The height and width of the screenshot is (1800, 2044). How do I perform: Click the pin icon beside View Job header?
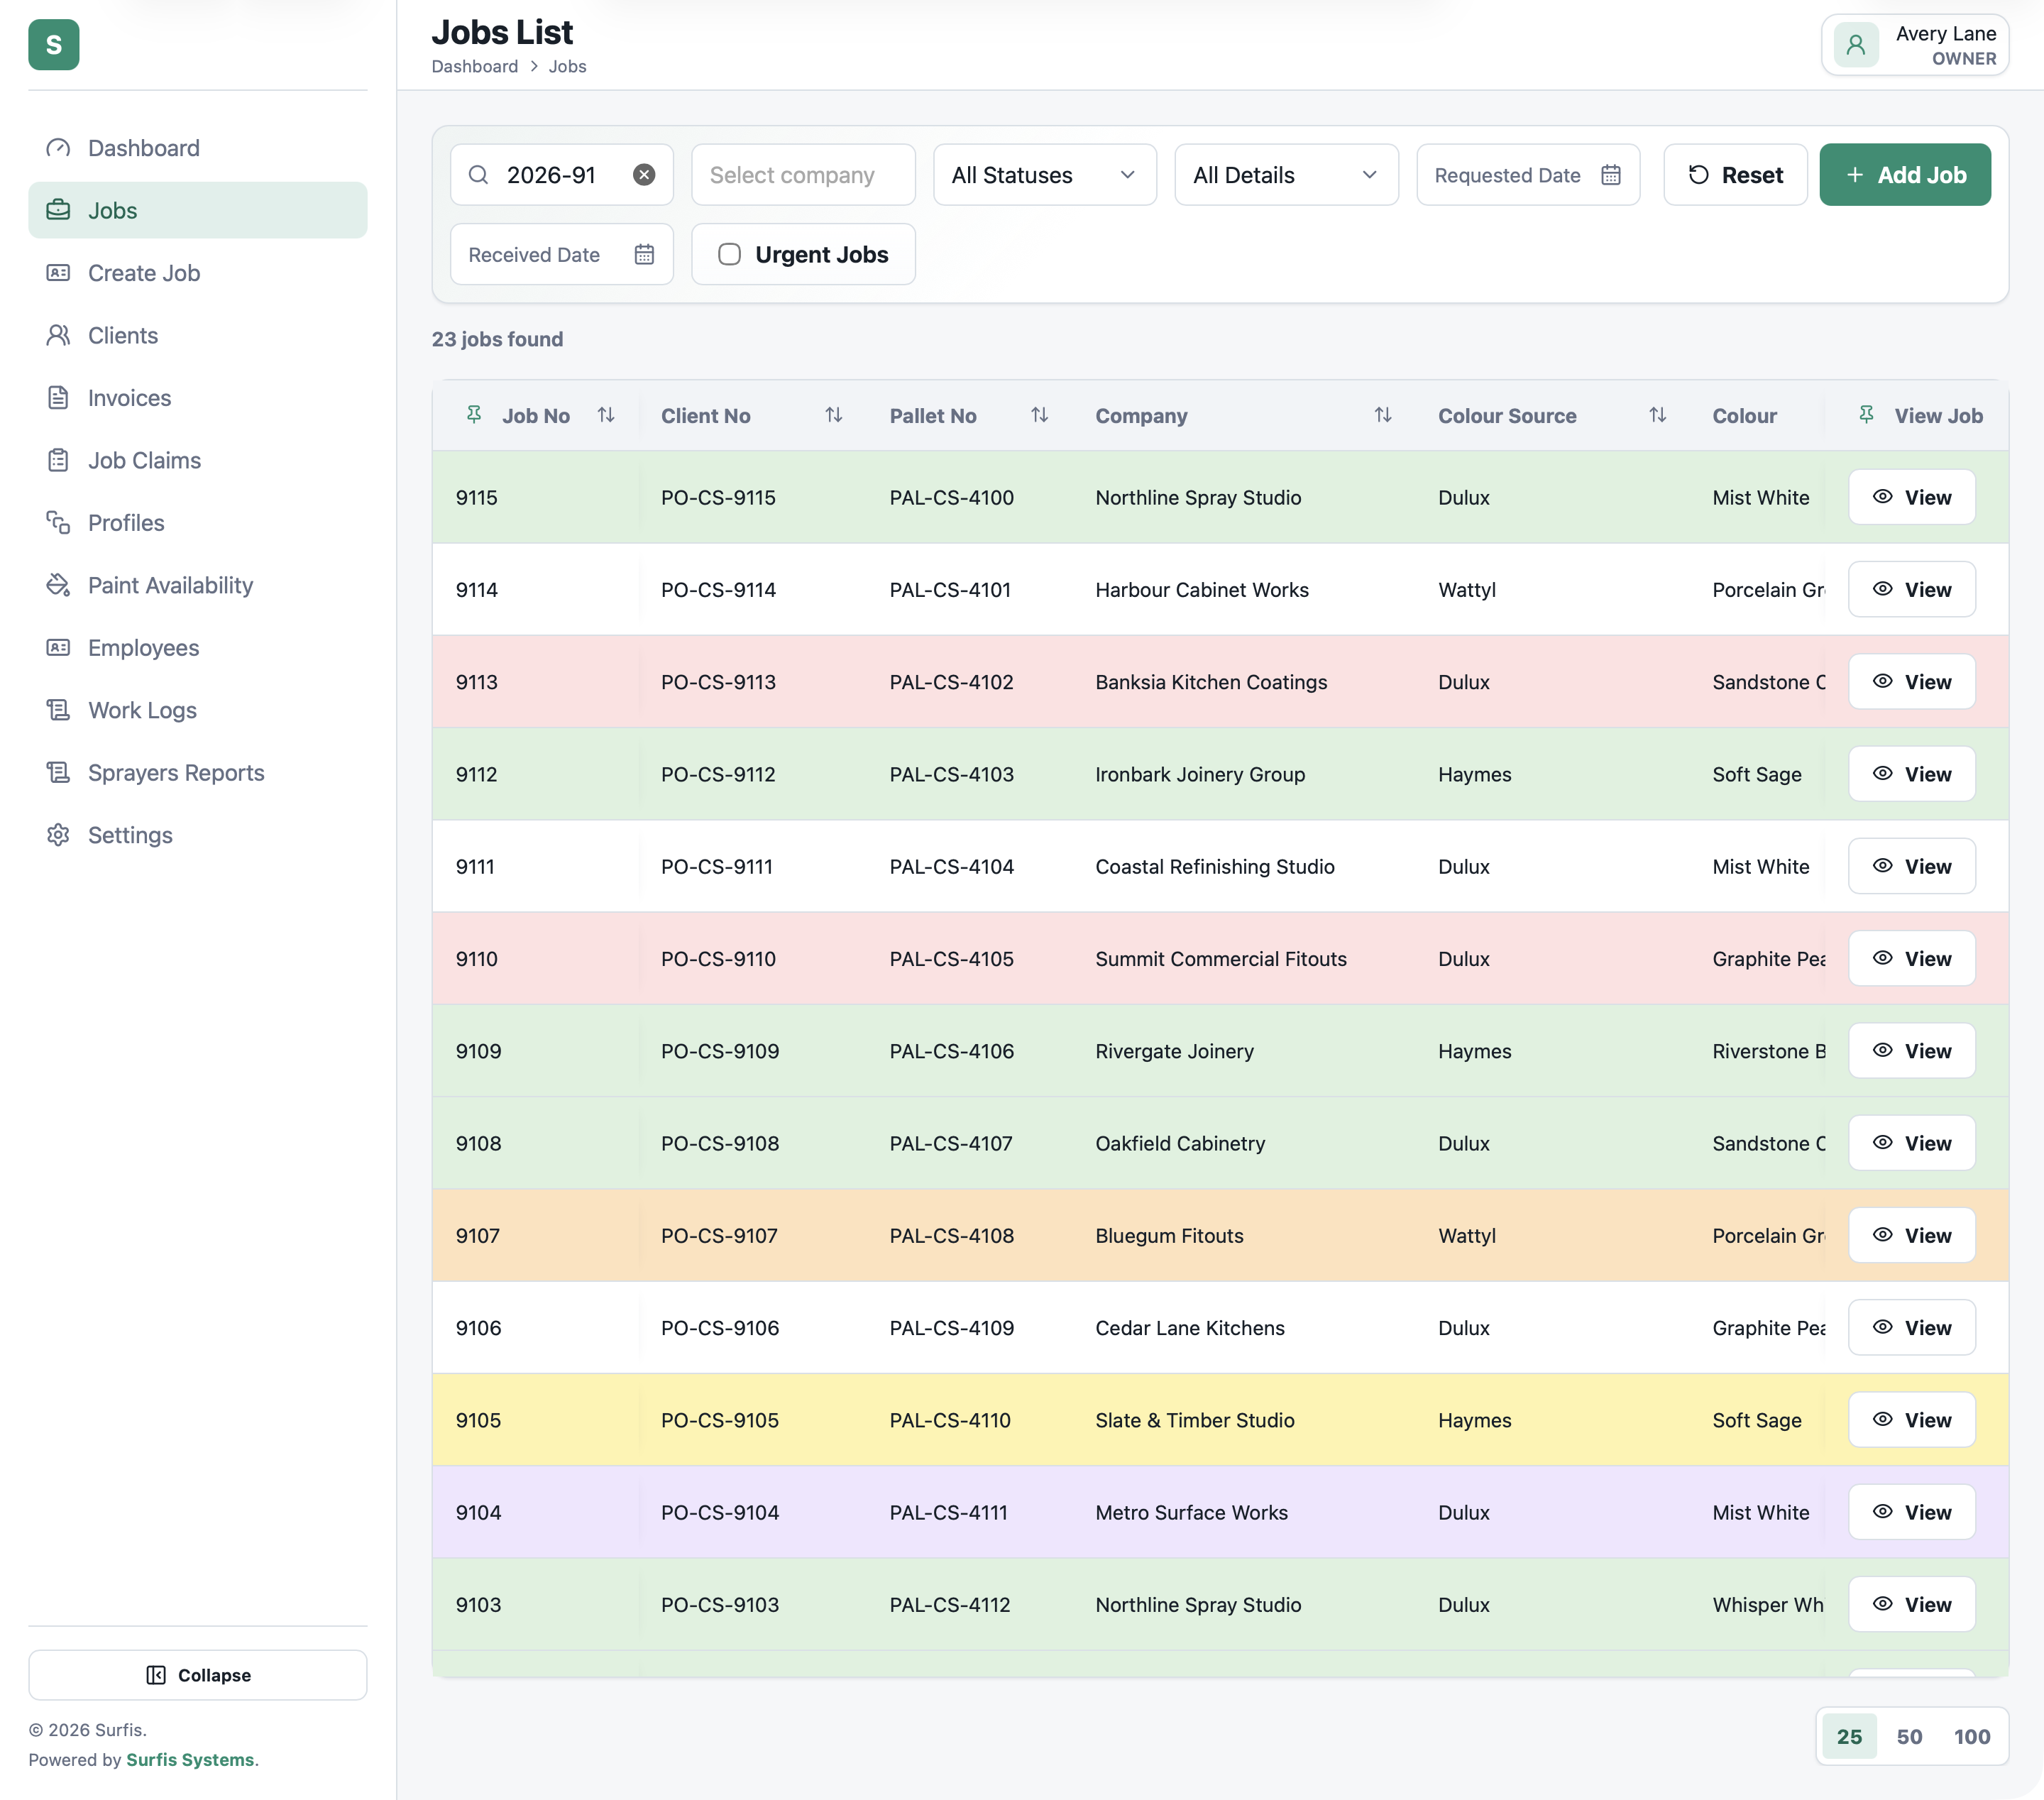(1866, 415)
